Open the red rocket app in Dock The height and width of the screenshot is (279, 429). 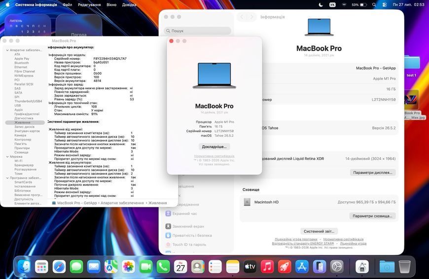point(285,266)
